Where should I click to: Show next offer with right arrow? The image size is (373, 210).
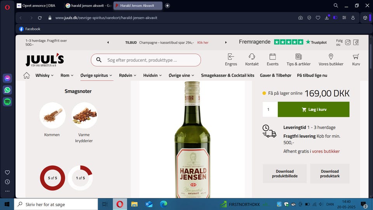pyautogui.click(x=226, y=42)
